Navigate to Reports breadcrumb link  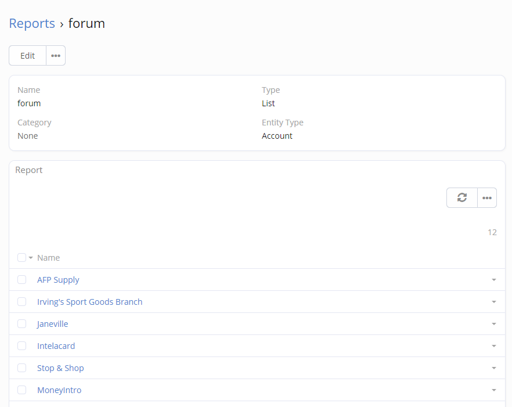point(32,23)
